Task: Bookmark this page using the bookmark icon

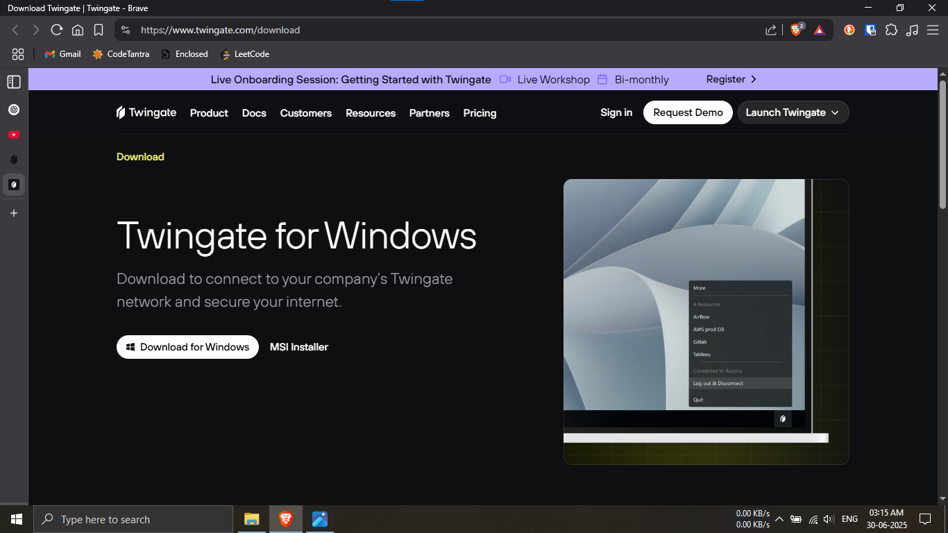Action: tap(99, 30)
